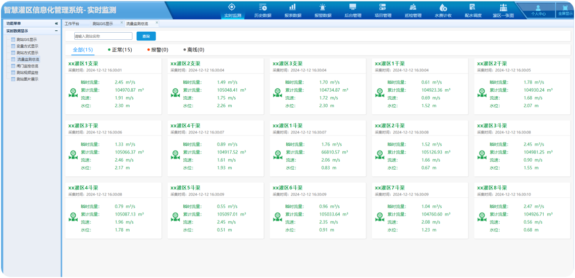Open 个人中心 personal center
Viewport: 575px width, 278px height.
click(x=538, y=11)
